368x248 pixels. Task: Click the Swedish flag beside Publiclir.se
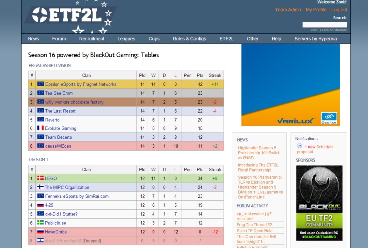tap(41, 223)
